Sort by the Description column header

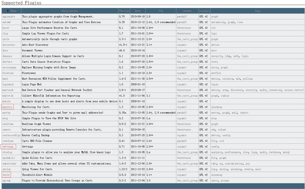(x=70, y=11)
